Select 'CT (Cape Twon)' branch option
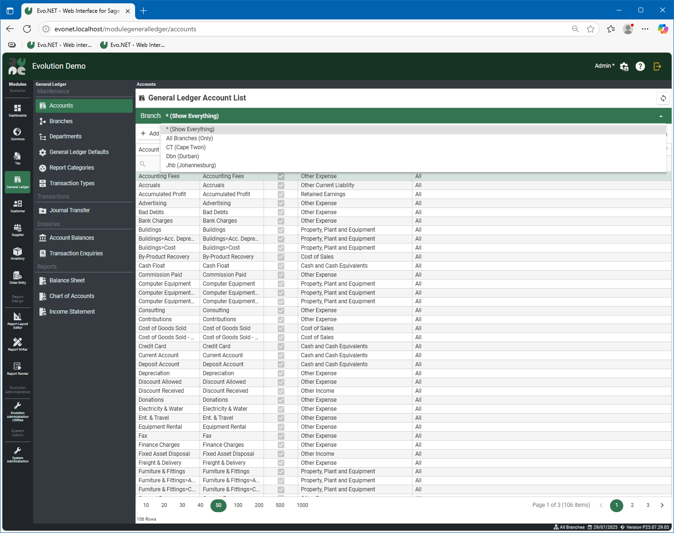This screenshot has width=674, height=533. tap(413, 147)
